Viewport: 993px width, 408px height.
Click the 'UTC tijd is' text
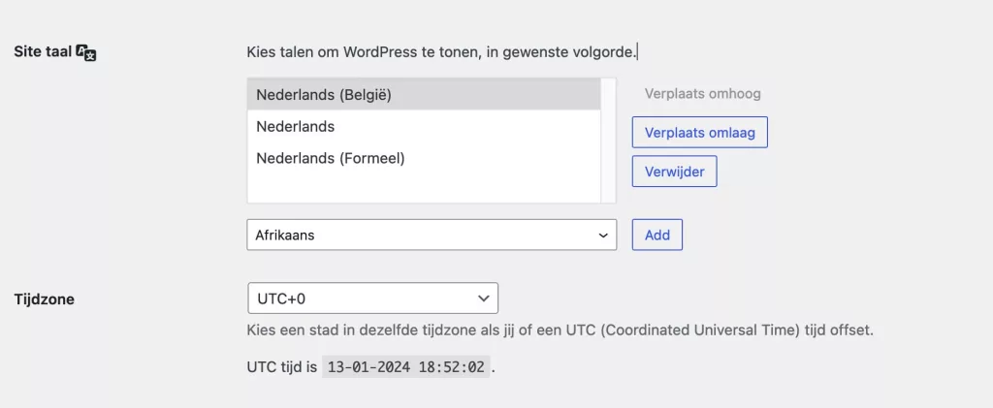(282, 368)
